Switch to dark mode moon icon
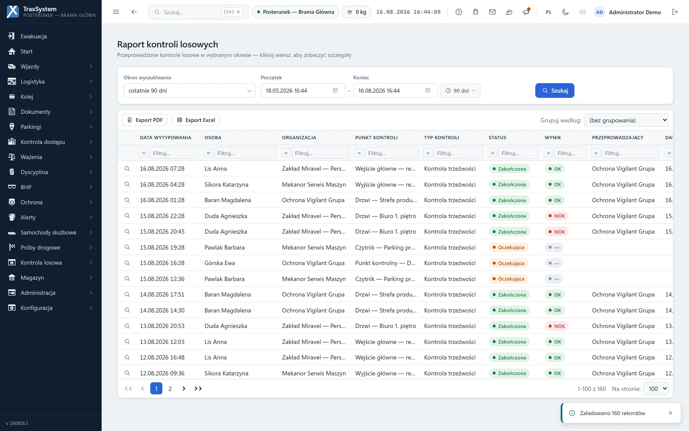 point(565,12)
